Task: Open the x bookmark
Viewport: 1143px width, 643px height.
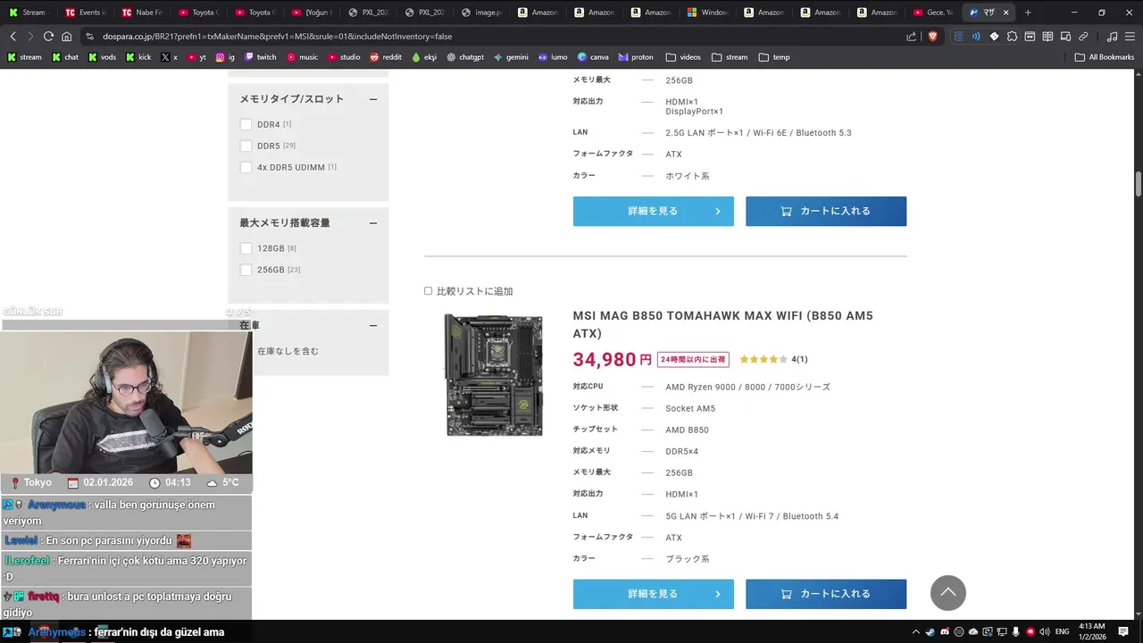Action: click(x=169, y=57)
